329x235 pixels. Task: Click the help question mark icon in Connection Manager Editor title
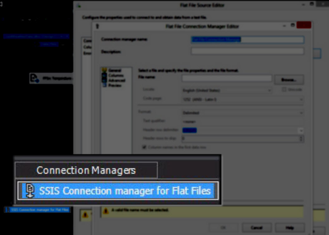tap(97, 26)
